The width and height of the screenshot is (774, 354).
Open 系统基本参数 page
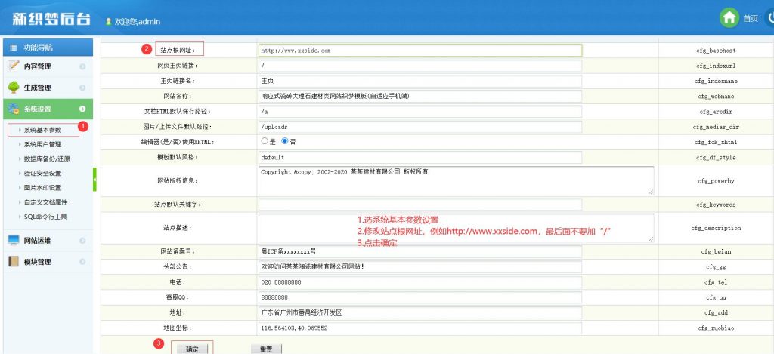point(42,130)
